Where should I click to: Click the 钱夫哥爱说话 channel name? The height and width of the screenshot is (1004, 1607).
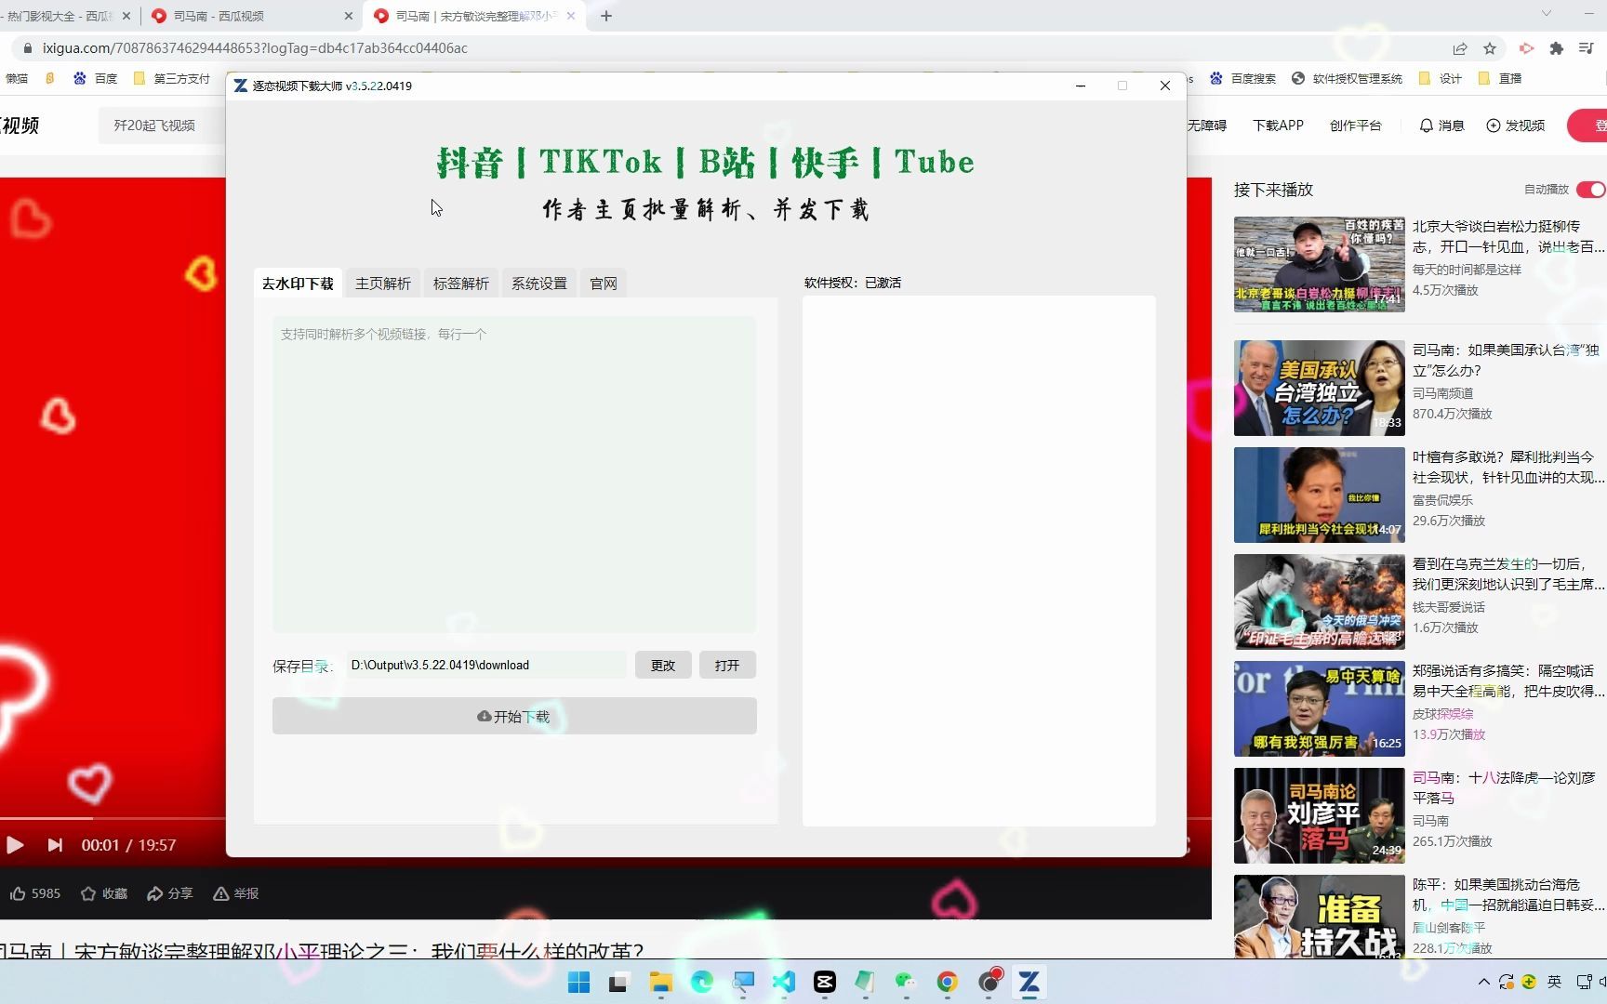(x=1449, y=607)
